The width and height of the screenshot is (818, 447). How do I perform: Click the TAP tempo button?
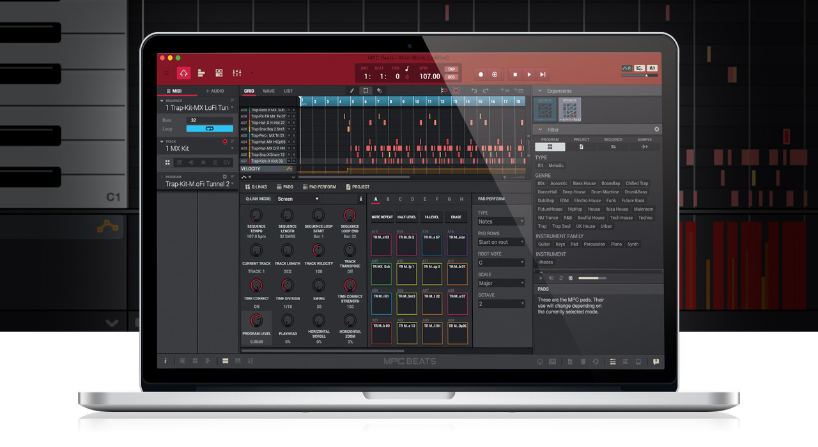(x=451, y=69)
